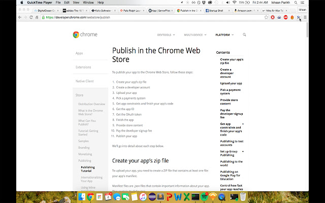Close the Nike Air Max tab
This screenshot has height=203, width=325.
pyautogui.click(x=286, y=11)
